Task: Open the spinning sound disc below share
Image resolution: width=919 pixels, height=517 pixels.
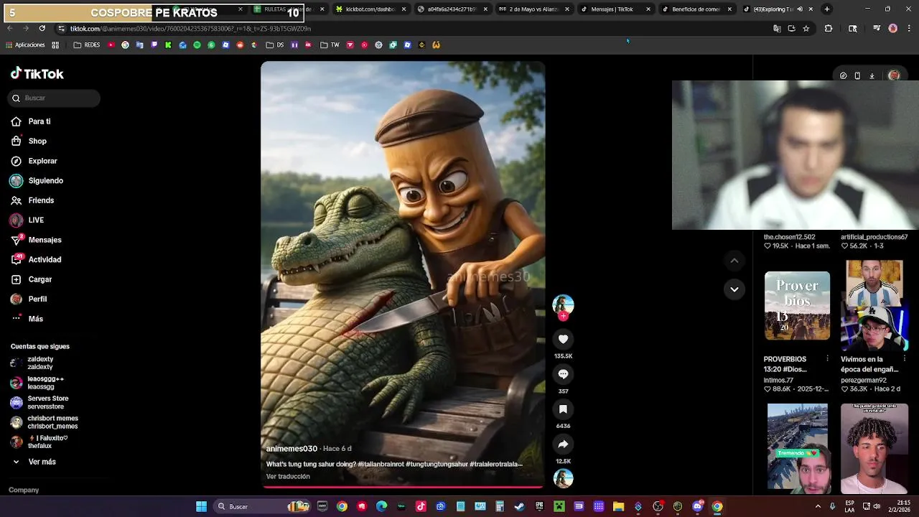Action: (x=563, y=478)
